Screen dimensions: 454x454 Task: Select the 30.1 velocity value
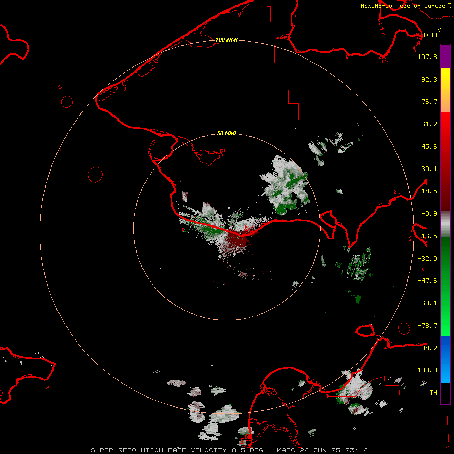(x=429, y=169)
